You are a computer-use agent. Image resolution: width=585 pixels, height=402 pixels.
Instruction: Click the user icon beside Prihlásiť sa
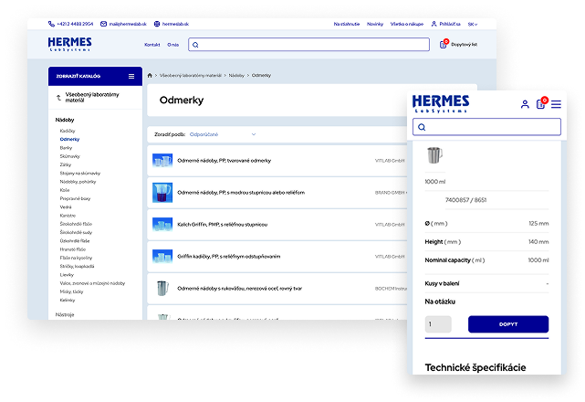pyautogui.click(x=434, y=24)
